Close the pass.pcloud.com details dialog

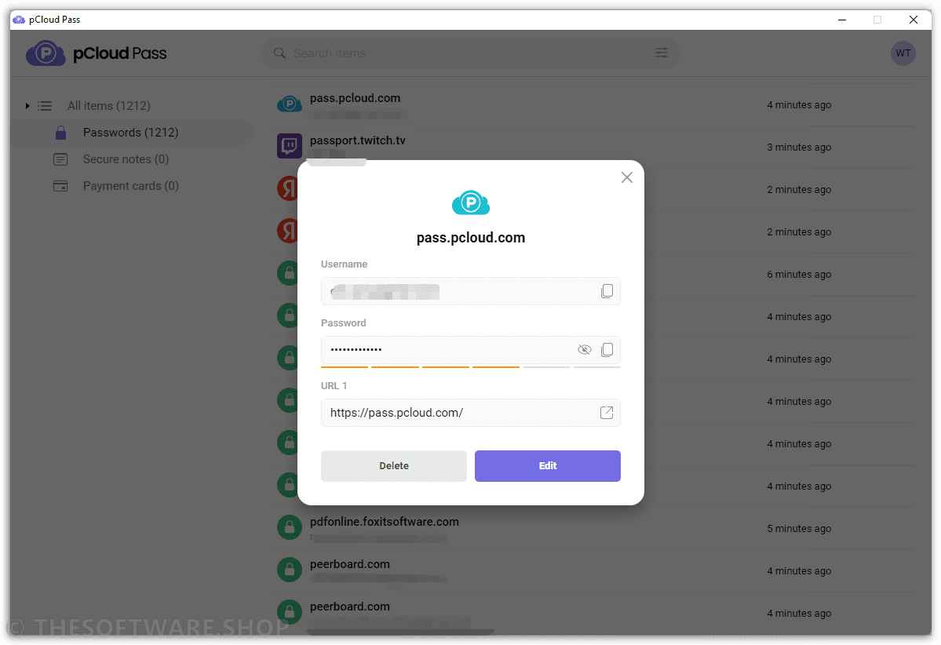point(626,177)
